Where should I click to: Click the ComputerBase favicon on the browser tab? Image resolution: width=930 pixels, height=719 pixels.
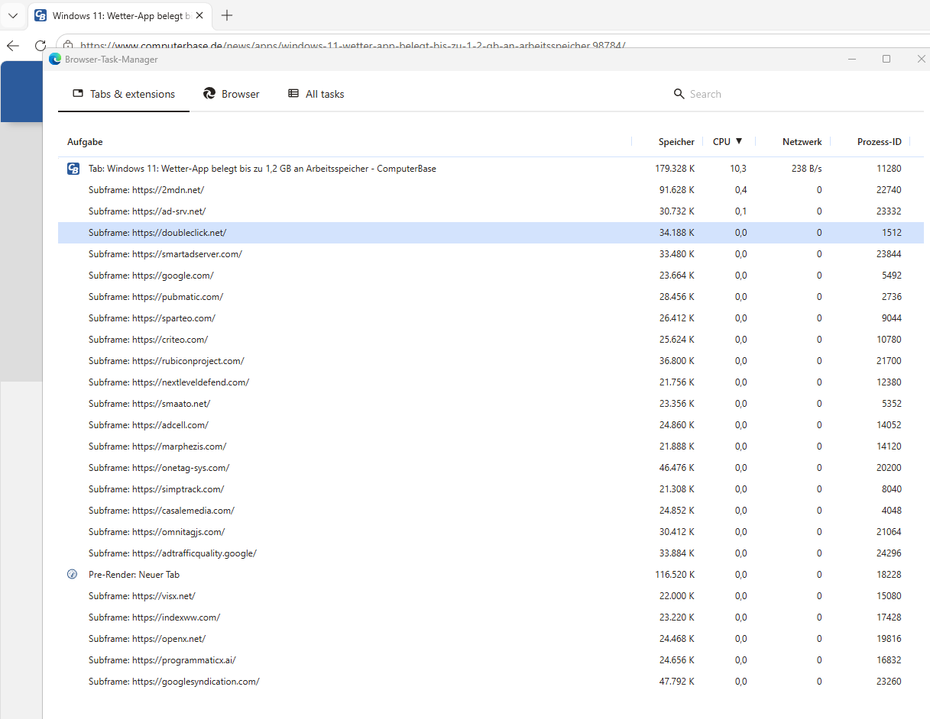tap(41, 15)
